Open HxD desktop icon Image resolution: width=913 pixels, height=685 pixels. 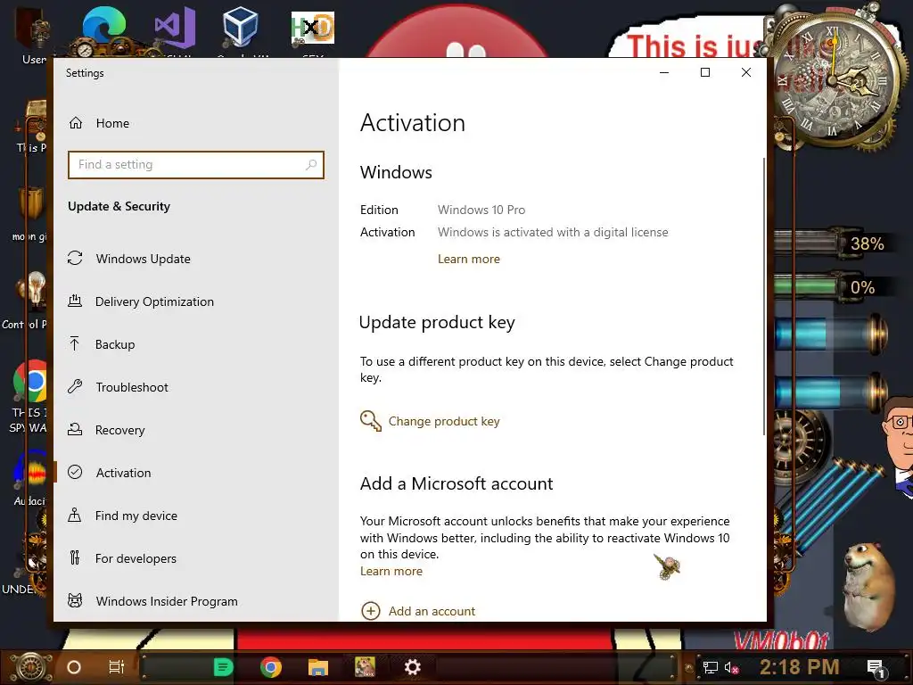coord(313,29)
